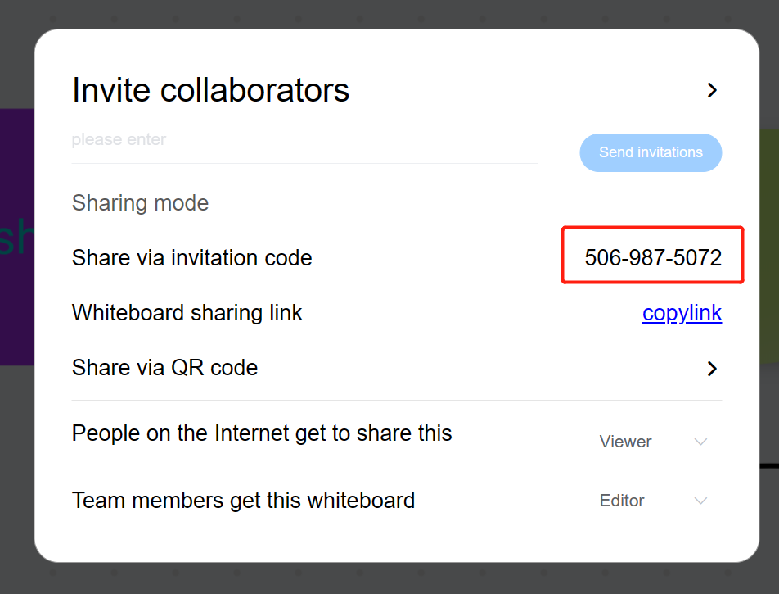779x594 pixels.
Task: Open the Share via QR code chevron
Action: click(x=712, y=369)
